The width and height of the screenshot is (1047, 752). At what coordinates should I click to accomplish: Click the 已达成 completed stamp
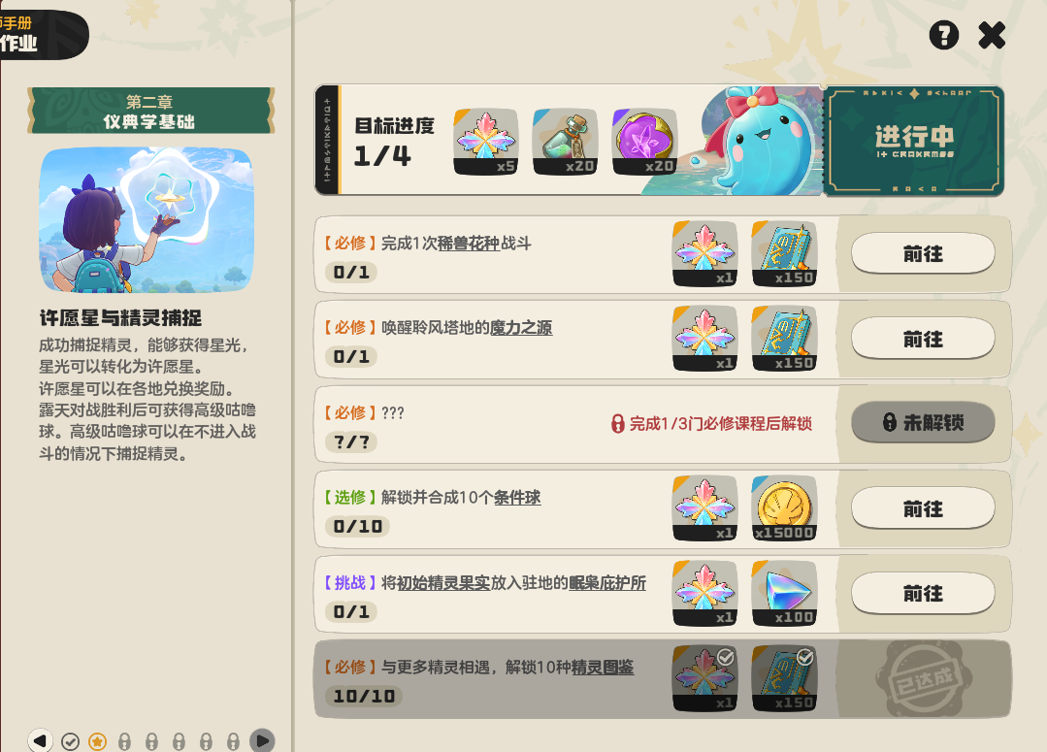click(924, 678)
